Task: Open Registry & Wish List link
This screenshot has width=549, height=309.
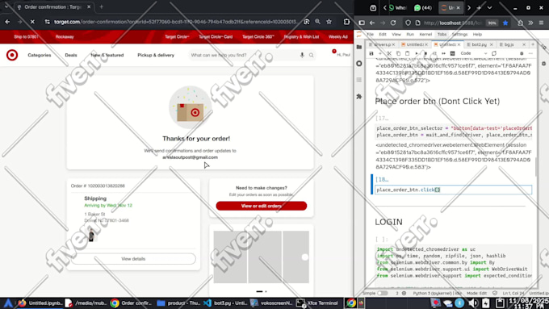Action: click(x=301, y=37)
